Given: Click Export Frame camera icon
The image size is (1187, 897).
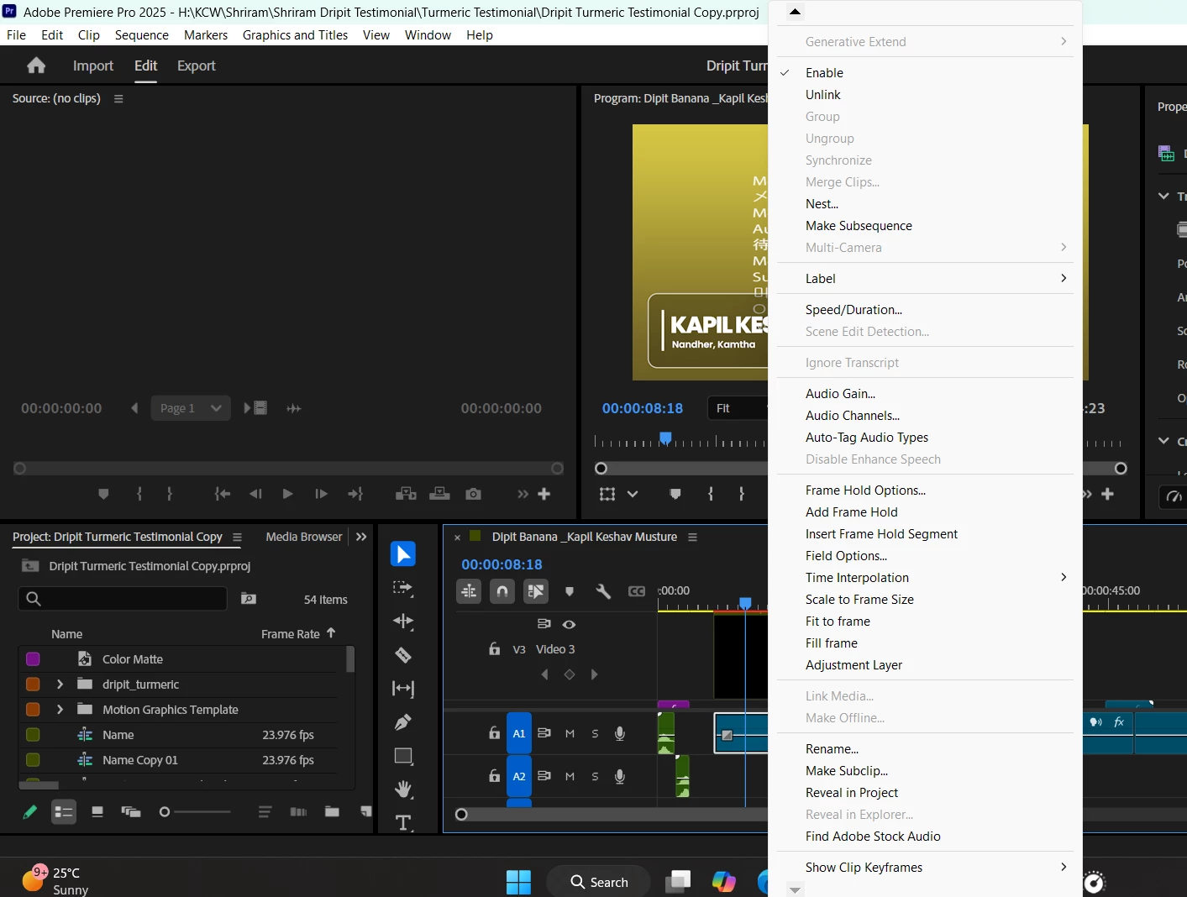Looking at the screenshot, I should pyautogui.click(x=474, y=494).
